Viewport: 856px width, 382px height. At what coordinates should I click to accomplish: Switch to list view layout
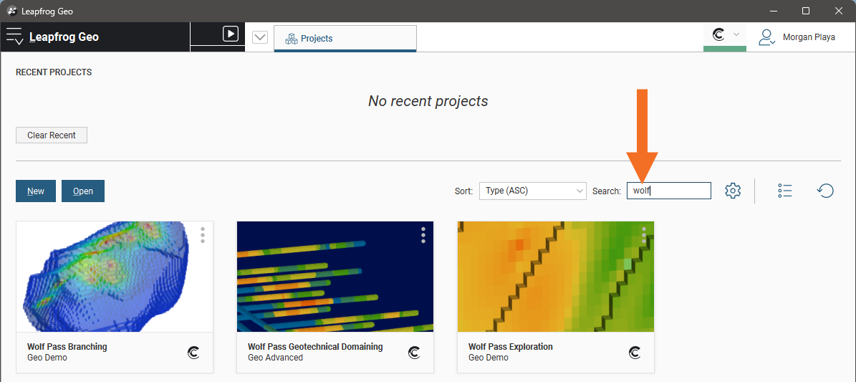tap(785, 191)
